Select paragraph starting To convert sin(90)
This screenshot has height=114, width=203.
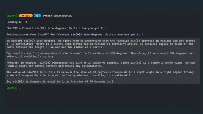click(101, 44)
